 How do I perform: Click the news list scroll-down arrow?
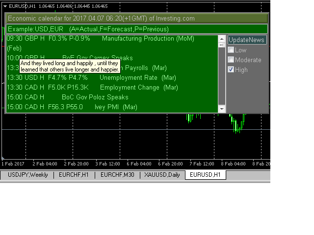(x=222, y=109)
